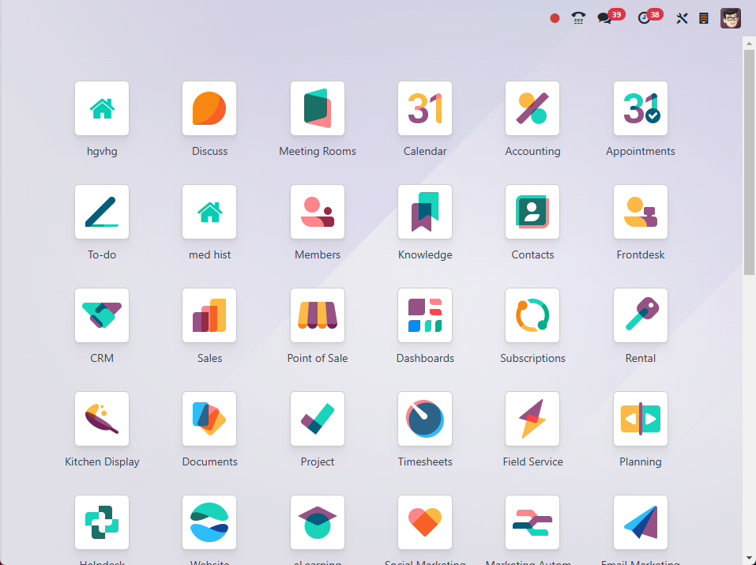
Task: Open the Subscriptions app
Action: [532, 315]
